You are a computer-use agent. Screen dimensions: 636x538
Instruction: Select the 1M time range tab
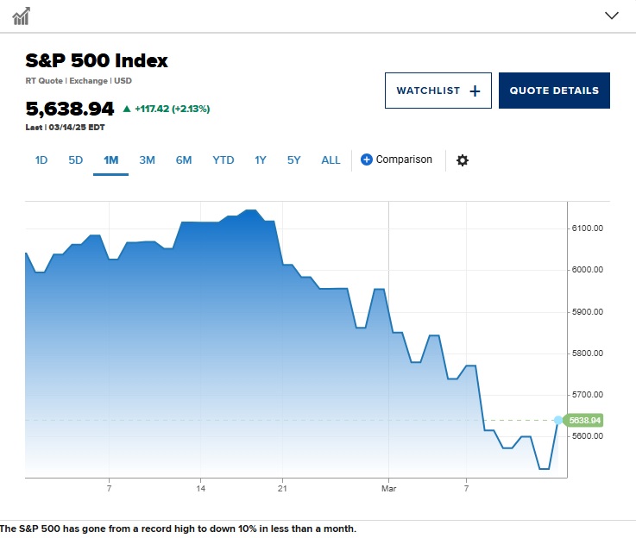click(x=110, y=160)
